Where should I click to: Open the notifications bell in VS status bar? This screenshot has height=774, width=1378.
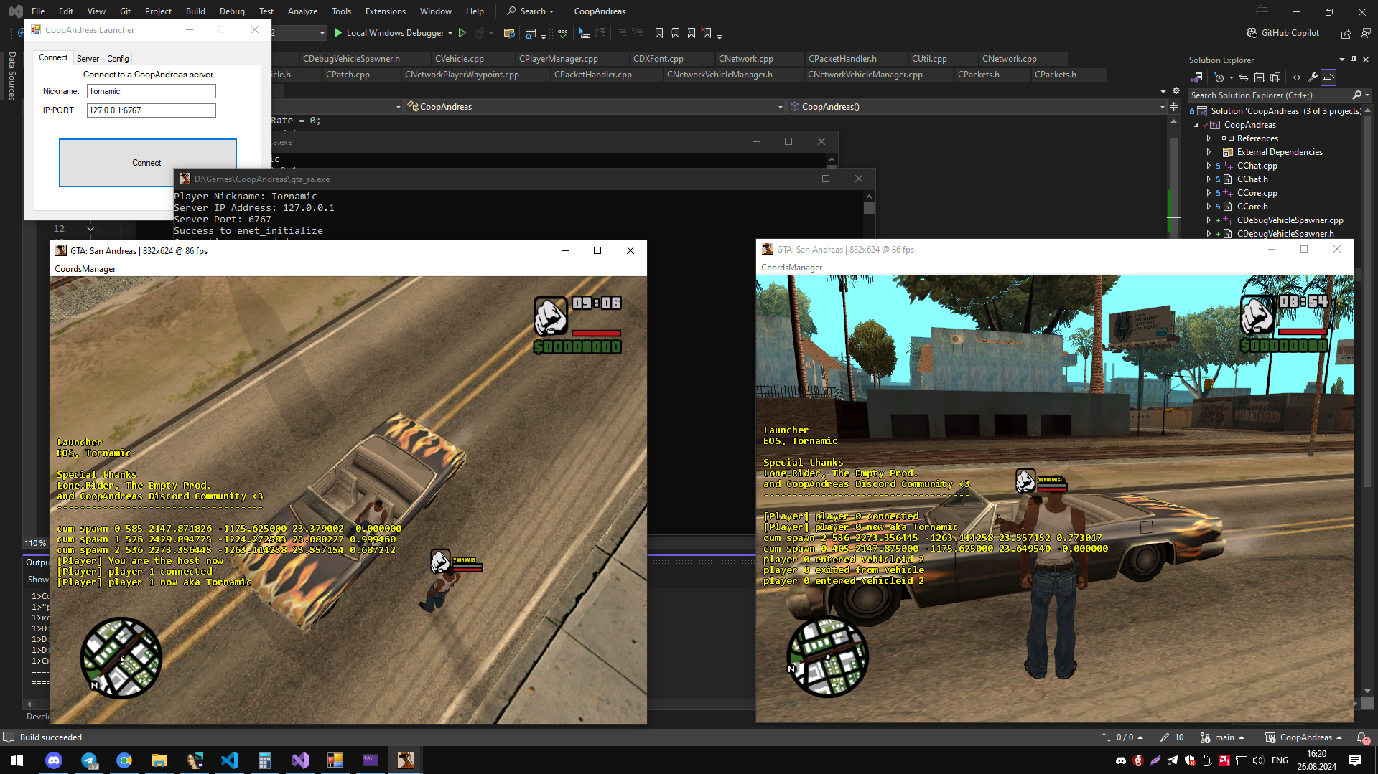[x=1362, y=737]
